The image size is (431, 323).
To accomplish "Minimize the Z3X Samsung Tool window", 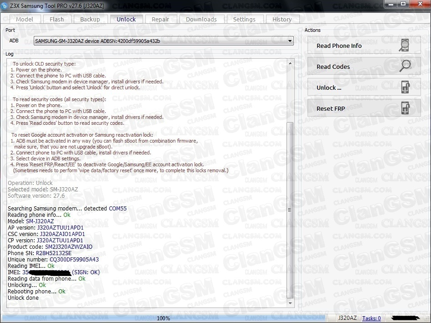I will (391, 4).
